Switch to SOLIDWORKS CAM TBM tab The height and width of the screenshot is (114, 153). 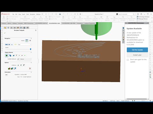(x=69, y=23)
